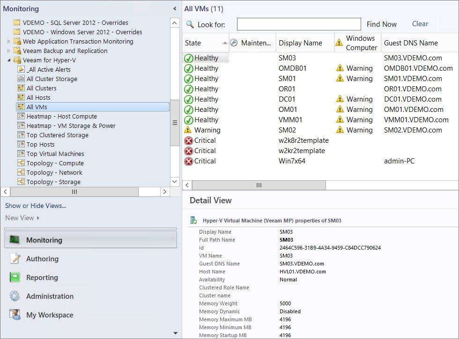Click the tree horizontal scrollbar left arrow
Viewport: 459px width, 339px height.
(5, 192)
